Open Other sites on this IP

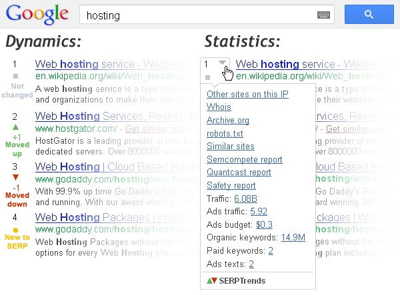[247, 95]
